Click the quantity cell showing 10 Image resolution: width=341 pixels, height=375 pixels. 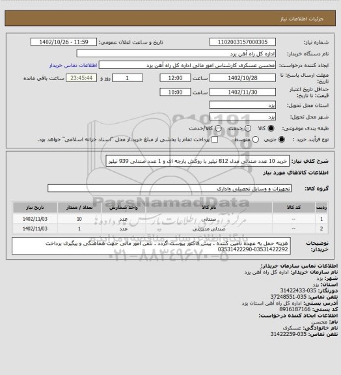[79, 219]
